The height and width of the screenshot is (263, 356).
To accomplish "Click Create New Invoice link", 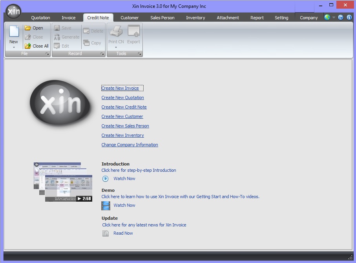I will point(120,88).
